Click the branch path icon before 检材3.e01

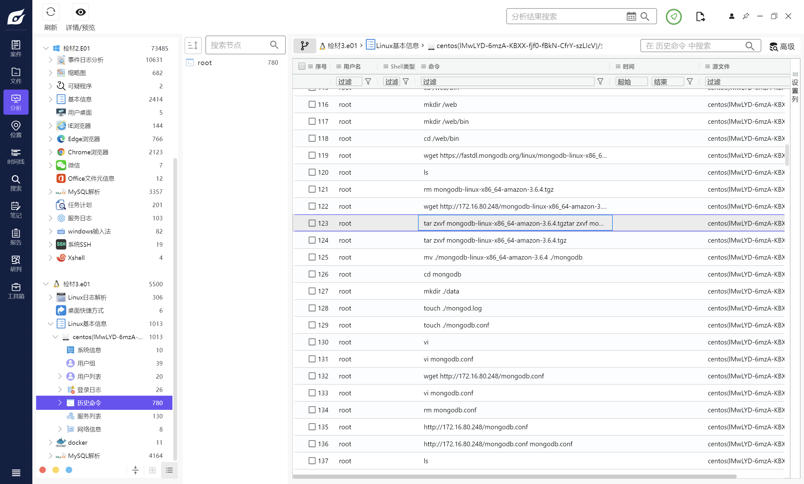click(x=304, y=46)
